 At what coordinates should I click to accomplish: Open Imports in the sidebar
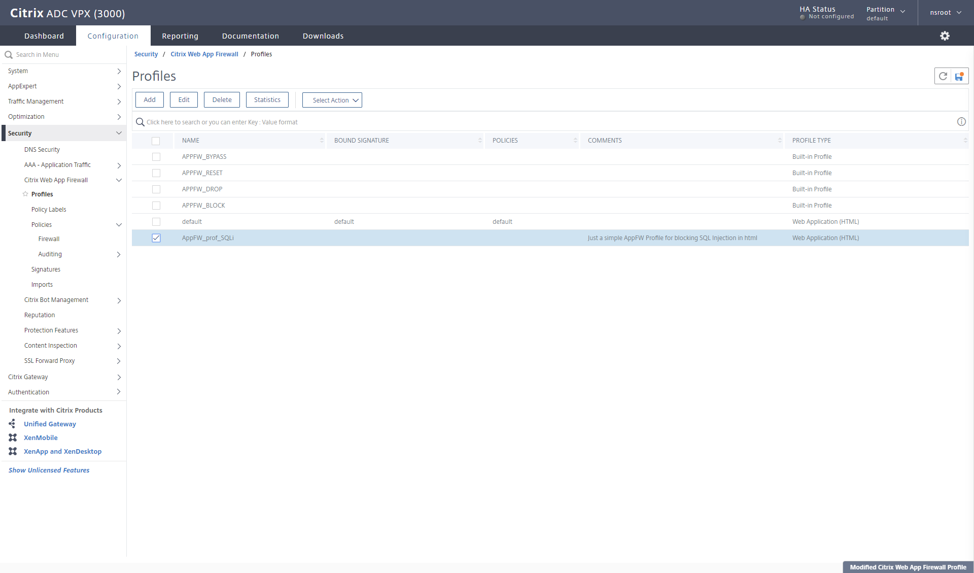click(x=42, y=285)
